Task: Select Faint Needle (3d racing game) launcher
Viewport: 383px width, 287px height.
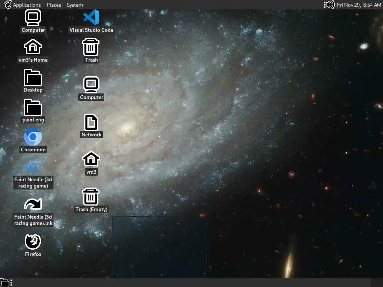Action: point(33,167)
